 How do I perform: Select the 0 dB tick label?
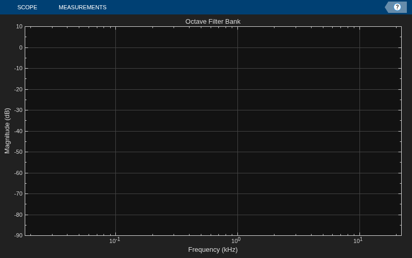(21, 47)
